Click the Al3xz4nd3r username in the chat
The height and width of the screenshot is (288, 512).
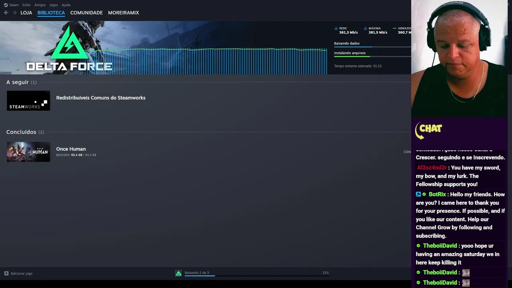[431, 168]
